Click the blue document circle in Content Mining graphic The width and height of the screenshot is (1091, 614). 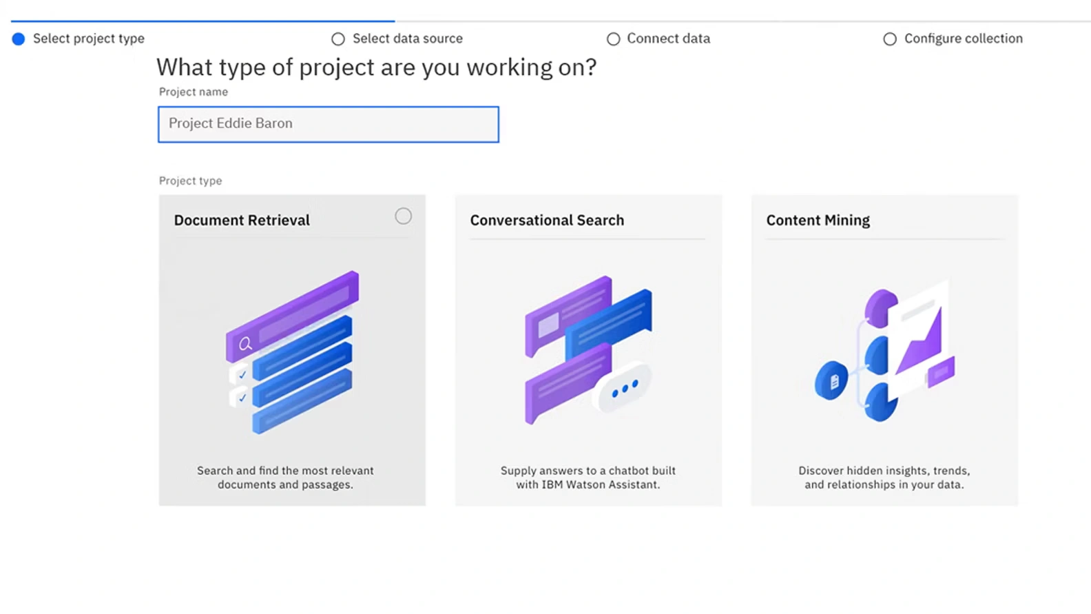click(x=832, y=380)
